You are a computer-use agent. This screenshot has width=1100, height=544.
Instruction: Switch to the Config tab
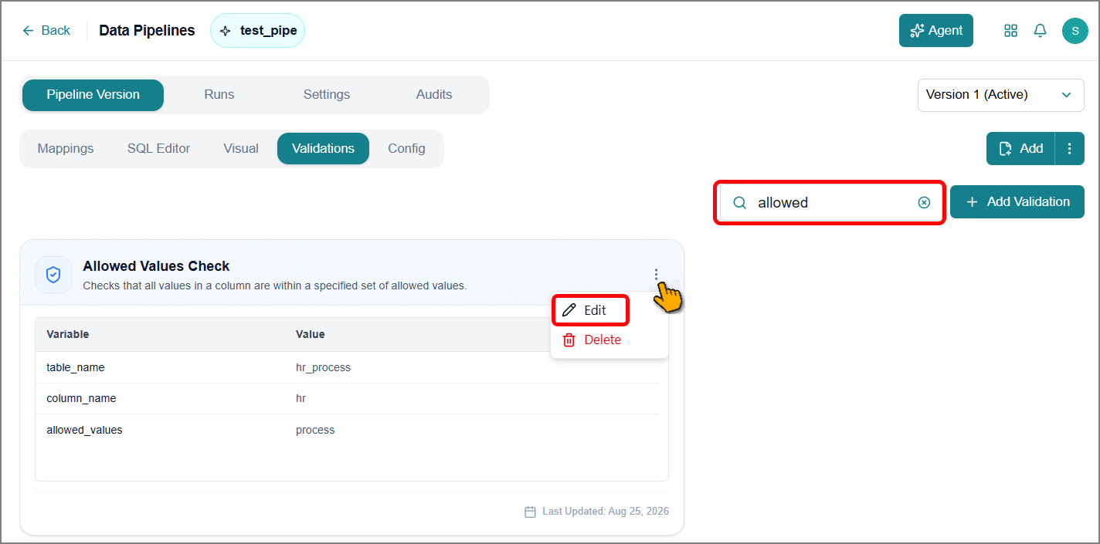click(x=406, y=149)
